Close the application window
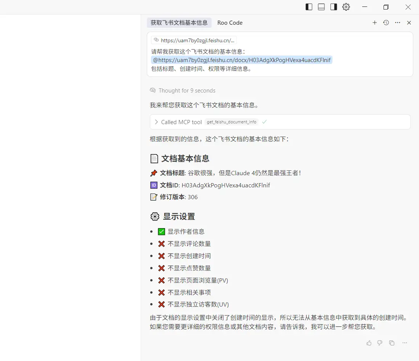419x361 pixels. 408,7
